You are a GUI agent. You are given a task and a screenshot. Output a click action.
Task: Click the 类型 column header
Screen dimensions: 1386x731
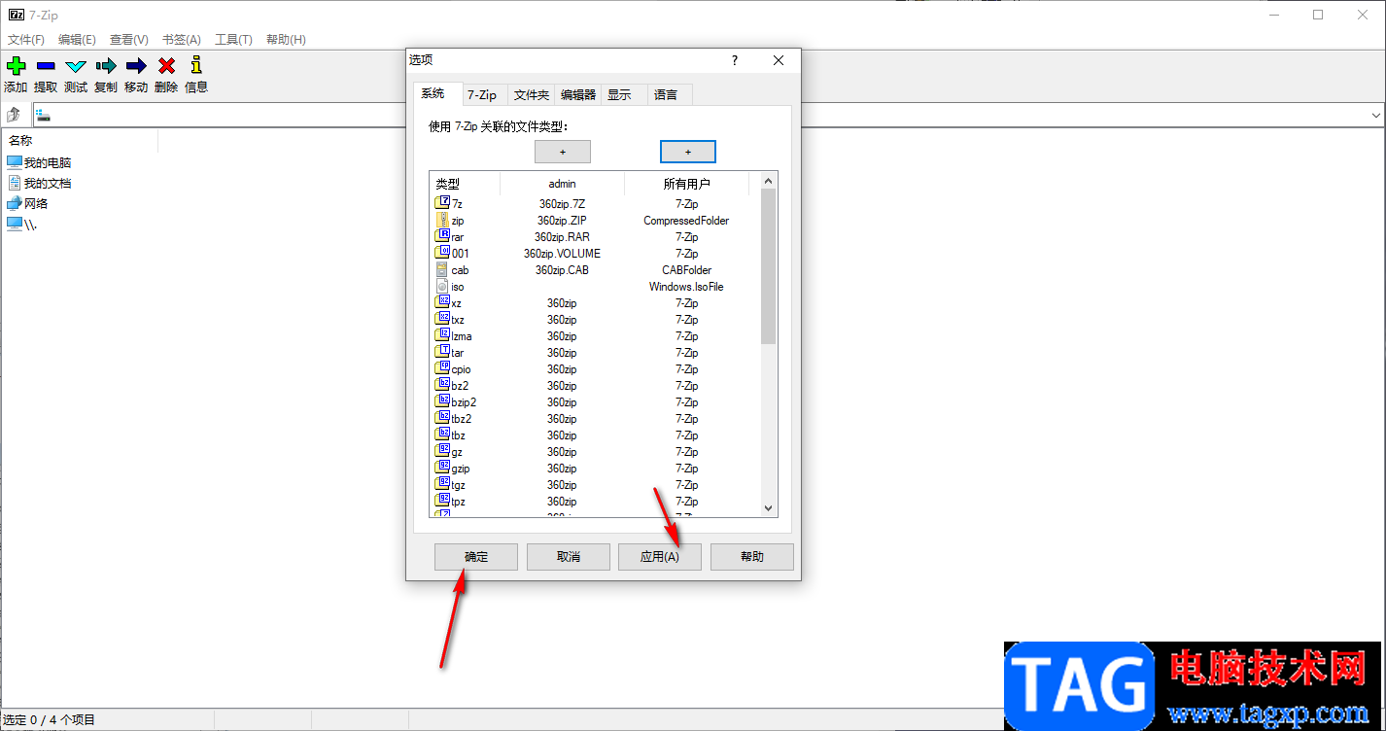(x=465, y=184)
